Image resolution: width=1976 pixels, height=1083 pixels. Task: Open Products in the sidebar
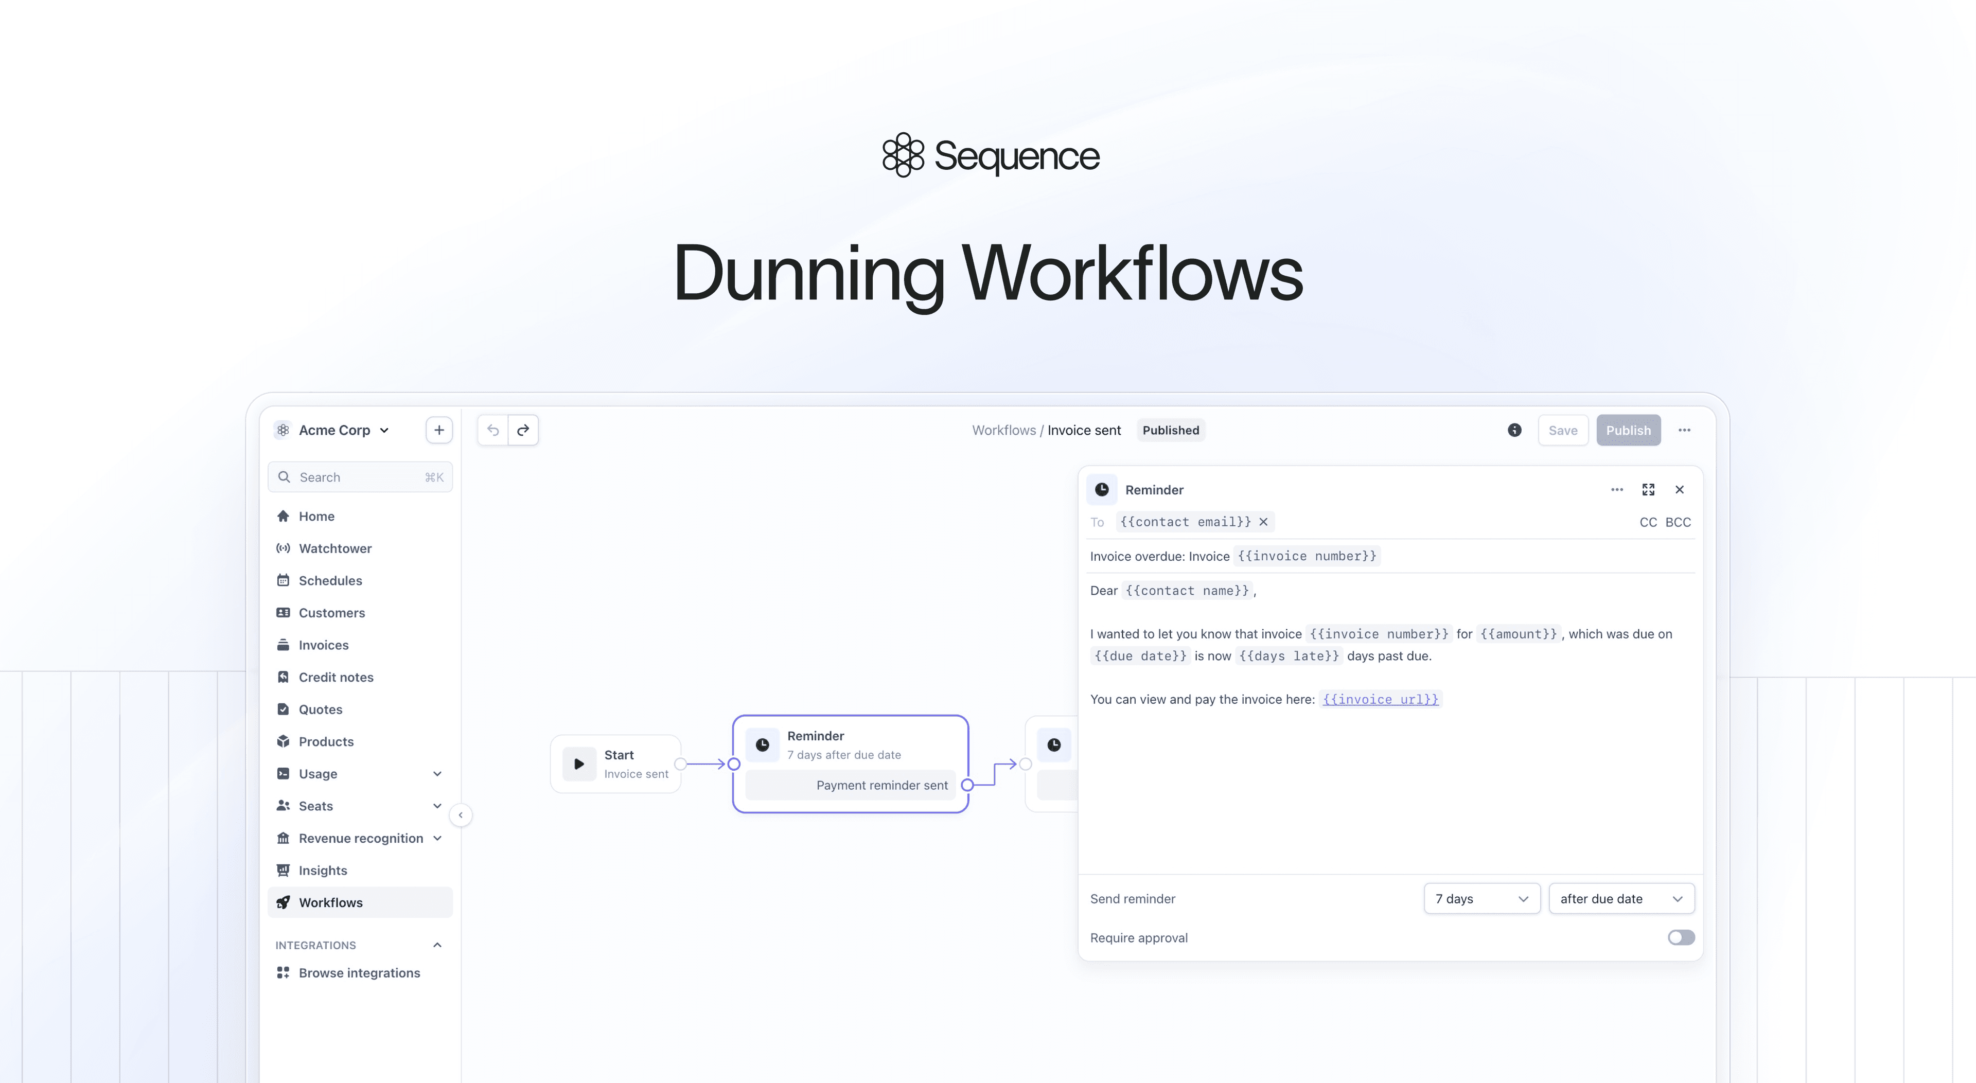[x=360, y=742]
